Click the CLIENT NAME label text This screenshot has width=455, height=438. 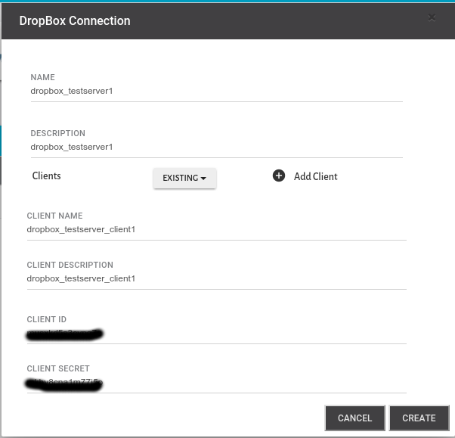(54, 216)
